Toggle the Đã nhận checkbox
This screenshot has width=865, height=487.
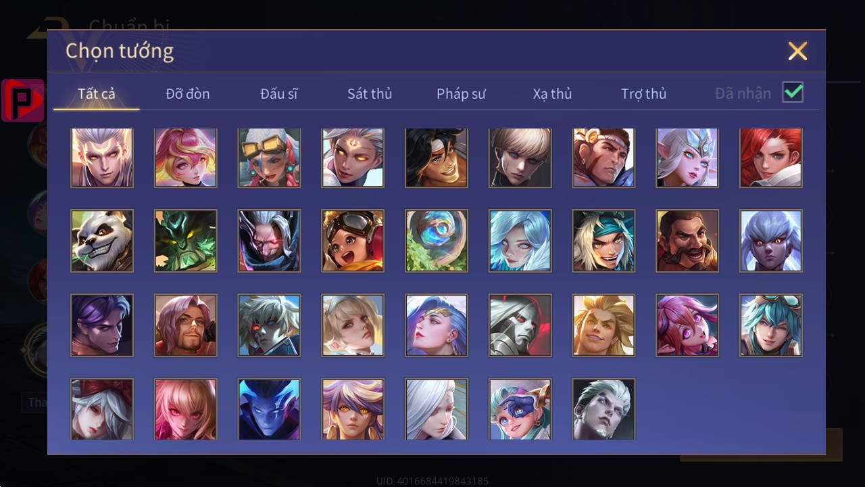click(793, 93)
